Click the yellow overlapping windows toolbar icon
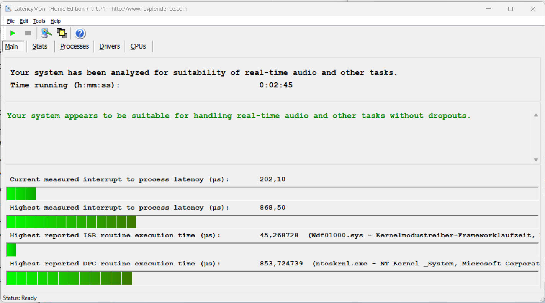The height and width of the screenshot is (303, 545). point(62,33)
